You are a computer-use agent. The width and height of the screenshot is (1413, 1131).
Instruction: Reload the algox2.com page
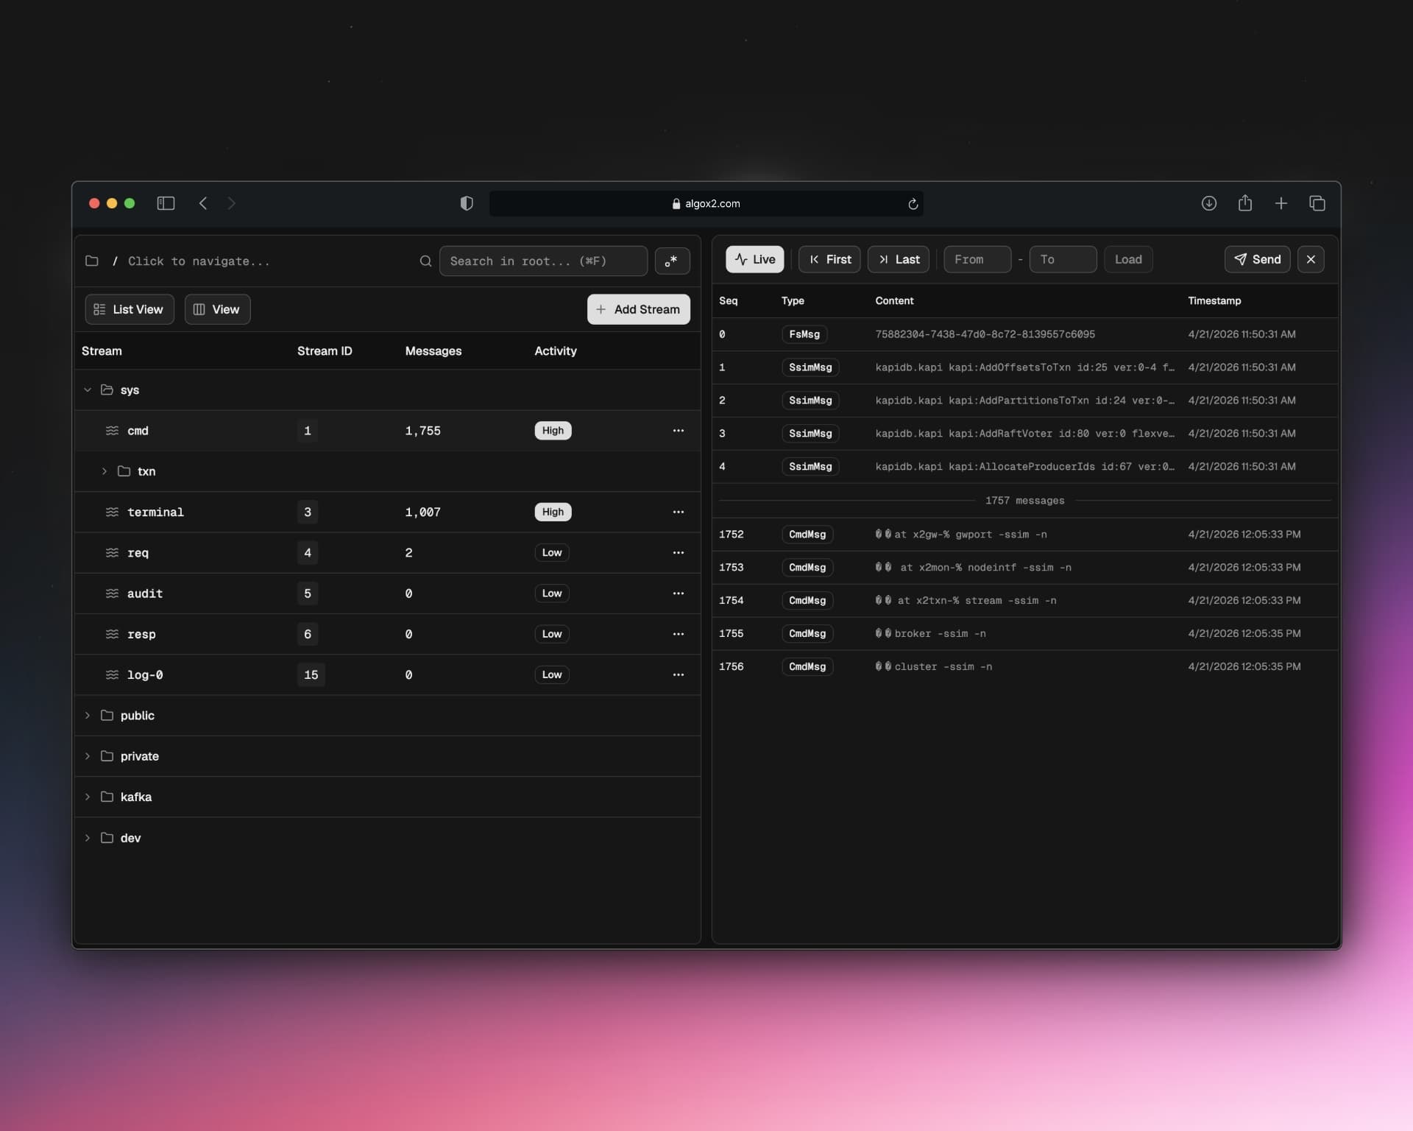point(913,204)
